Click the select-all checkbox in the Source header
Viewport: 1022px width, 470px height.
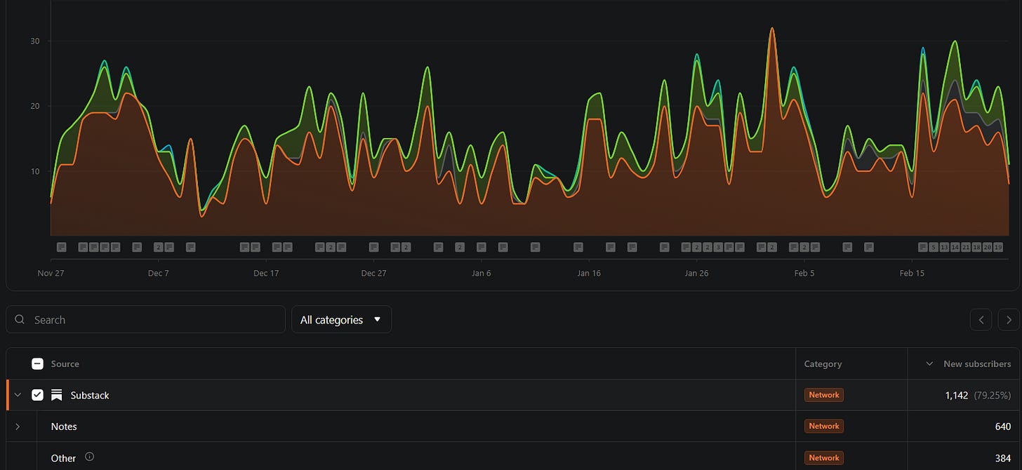pos(37,363)
